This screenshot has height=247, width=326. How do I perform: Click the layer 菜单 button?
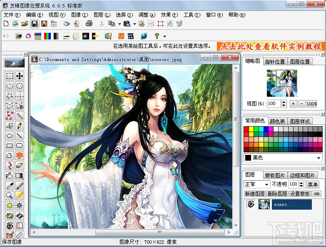313,184
